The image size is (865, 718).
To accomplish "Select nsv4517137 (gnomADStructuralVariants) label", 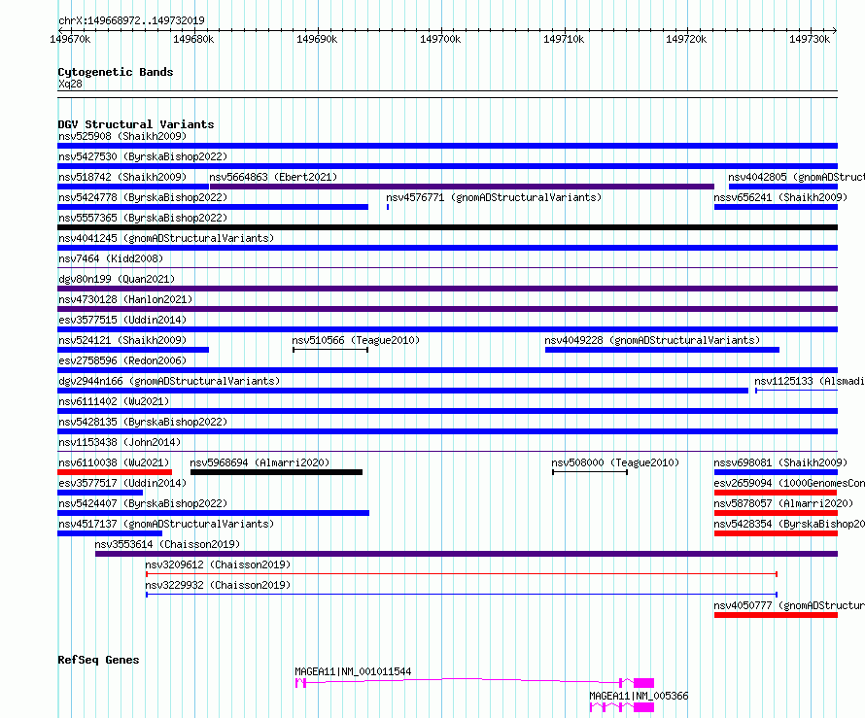I will pos(166,524).
